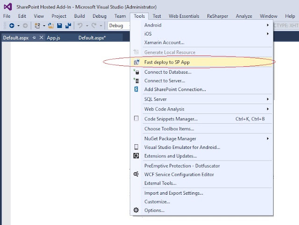Open the Analyze menu
The width and height of the screenshot is (299, 225).
point(244,16)
